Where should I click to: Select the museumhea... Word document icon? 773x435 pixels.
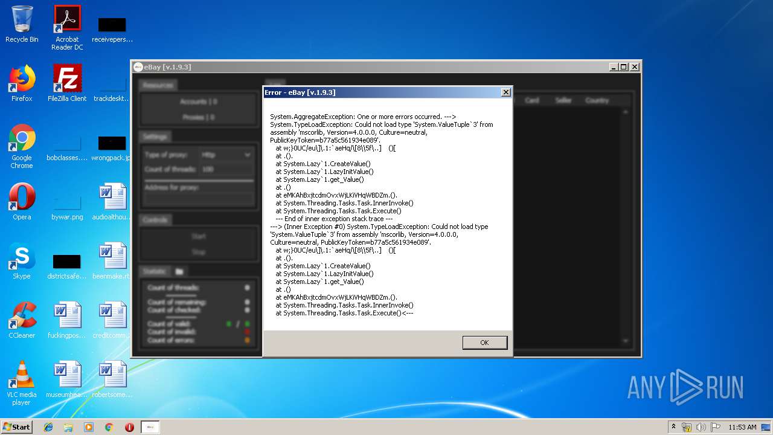click(67, 379)
